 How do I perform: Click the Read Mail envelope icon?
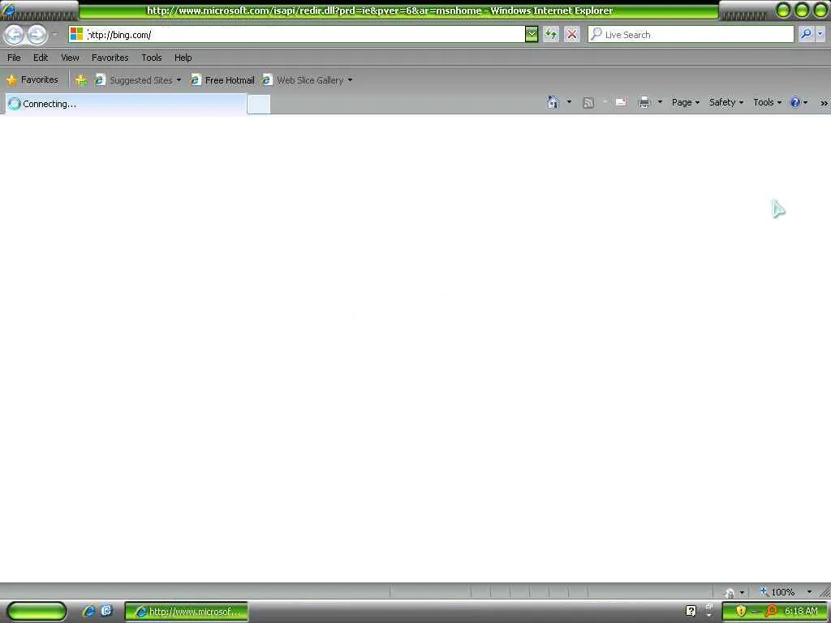(621, 101)
